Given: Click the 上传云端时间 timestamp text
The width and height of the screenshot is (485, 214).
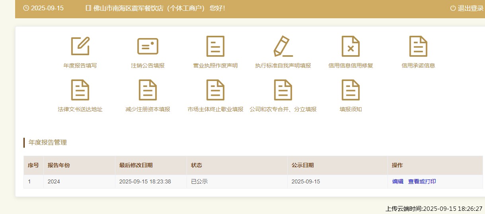Looking at the screenshot, I should [434, 208].
